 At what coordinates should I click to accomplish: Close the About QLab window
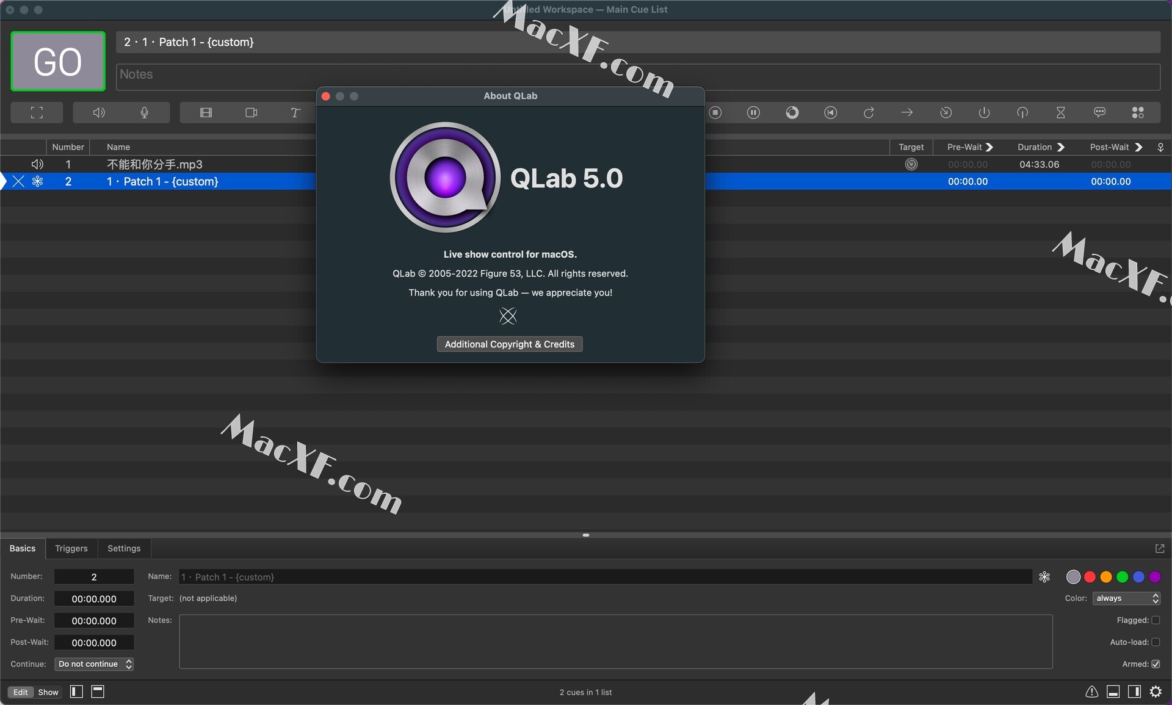[326, 96]
